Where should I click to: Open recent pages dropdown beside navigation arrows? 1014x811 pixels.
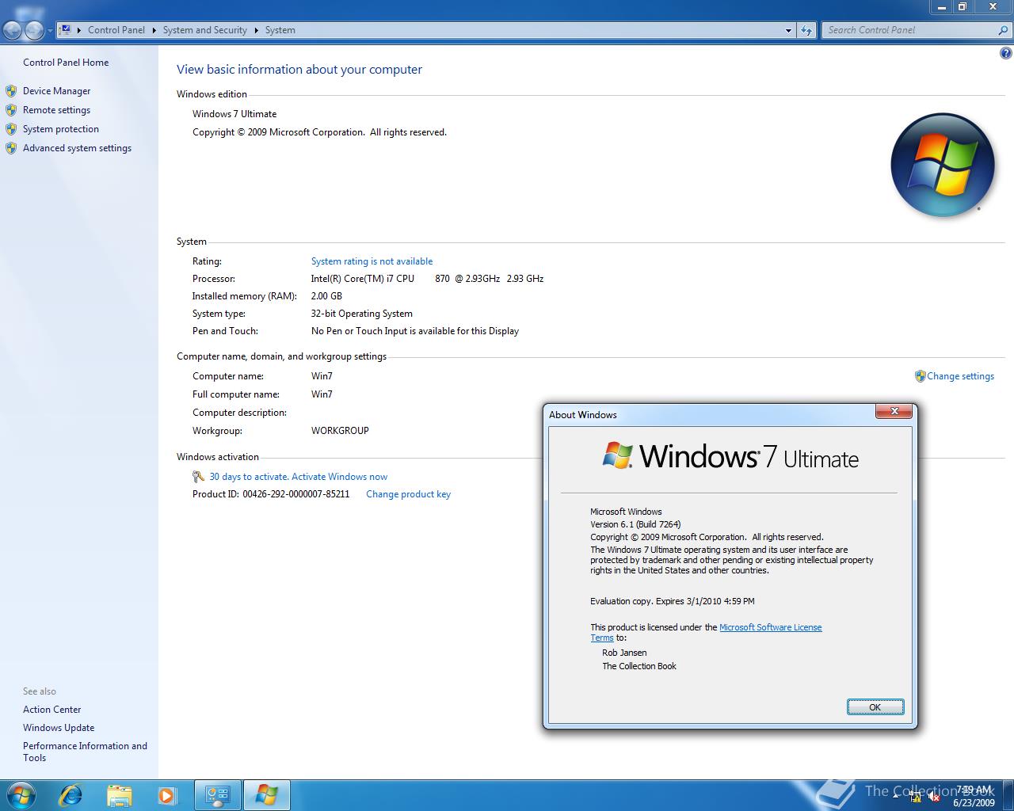click(50, 31)
